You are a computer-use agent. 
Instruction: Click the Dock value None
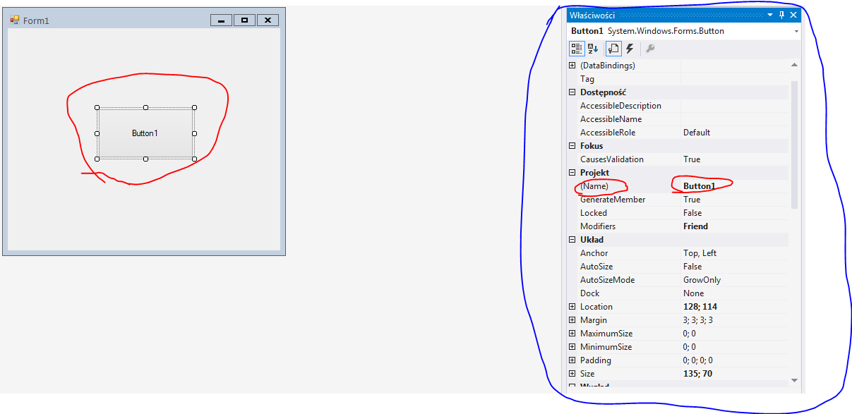[x=694, y=293]
